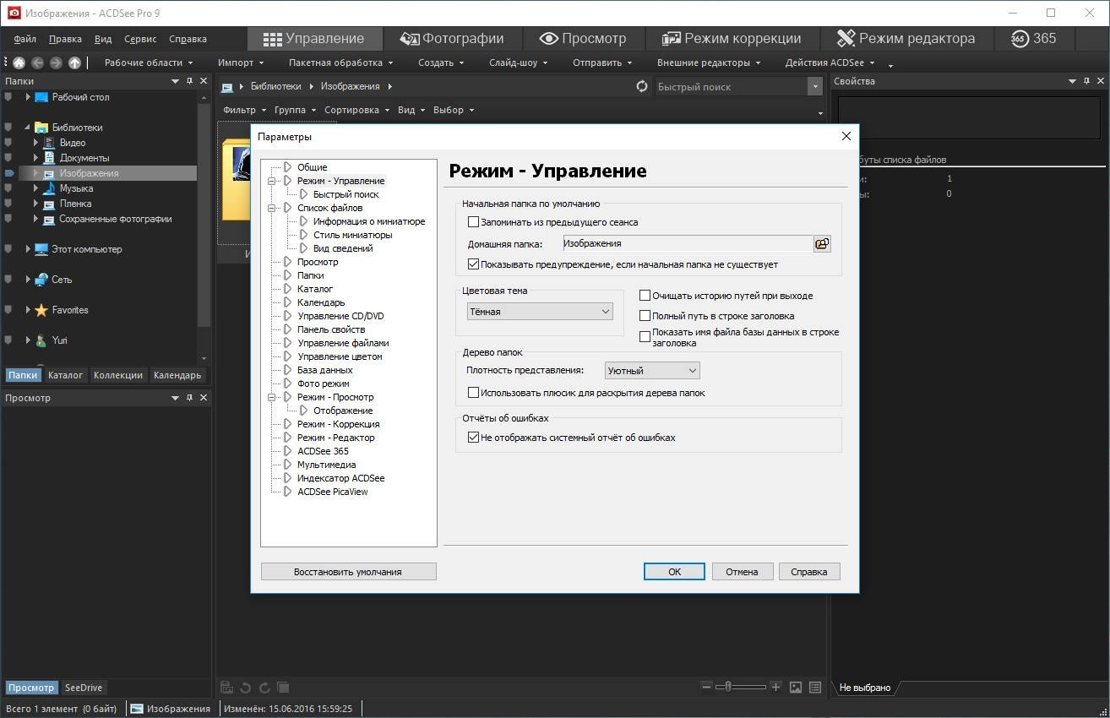This screenshot has width=1110, height=718.
Task: Uncheck Показывать предупреждение about missing start folder
Action: (473, 264)
